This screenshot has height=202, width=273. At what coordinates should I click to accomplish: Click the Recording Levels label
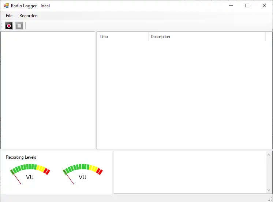(x=21, y=157)
